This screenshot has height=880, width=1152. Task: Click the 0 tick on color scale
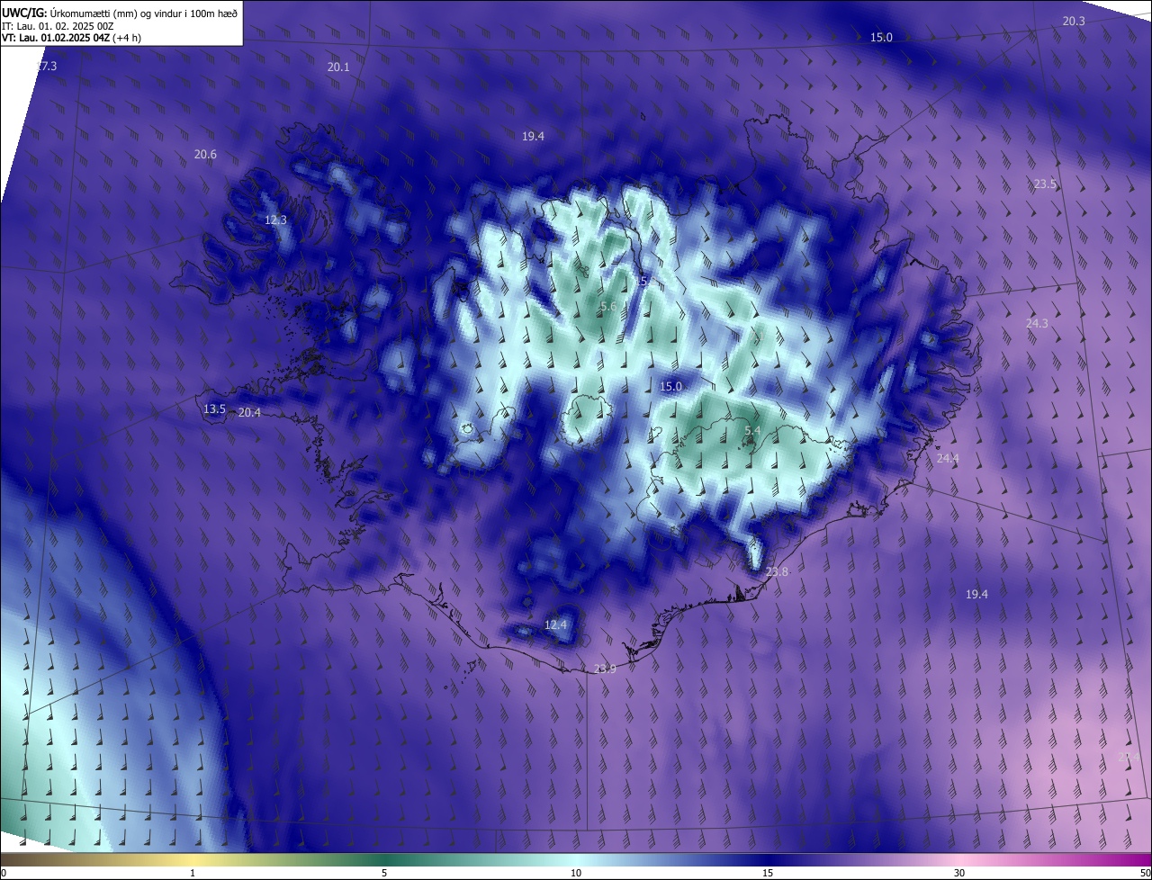[x=4, y=873]
